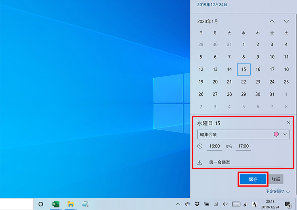Go to next month with down chevron

pyautogui.click(x=286, y=21)
